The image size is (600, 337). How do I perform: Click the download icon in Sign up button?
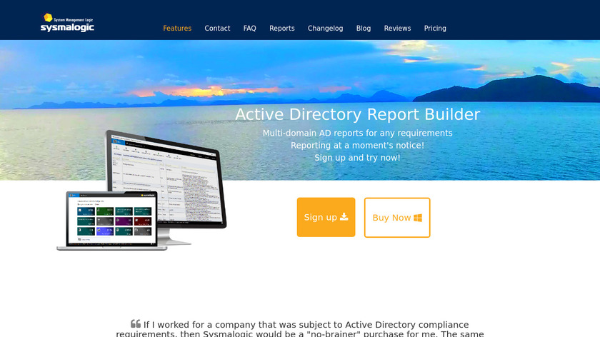point(344,217)
